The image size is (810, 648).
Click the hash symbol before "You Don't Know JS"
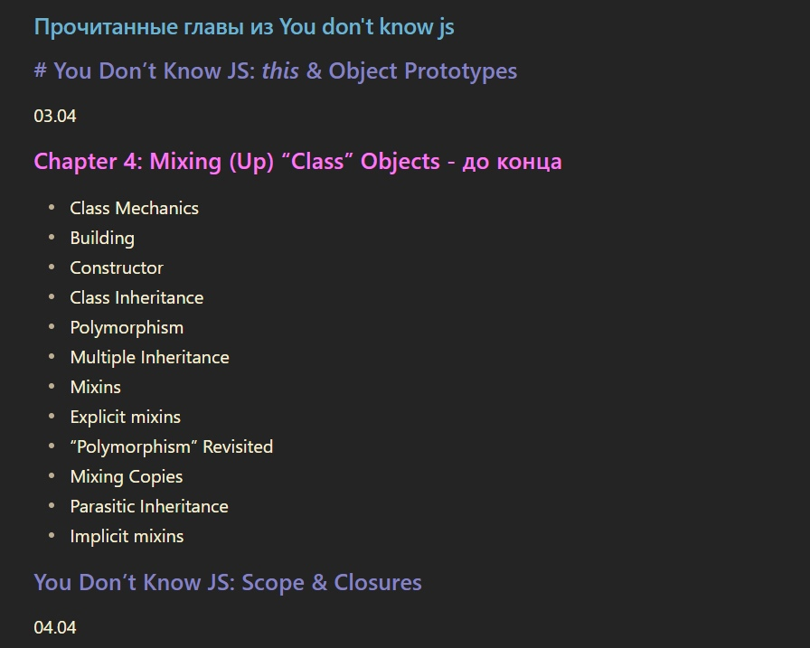point(40,71)
